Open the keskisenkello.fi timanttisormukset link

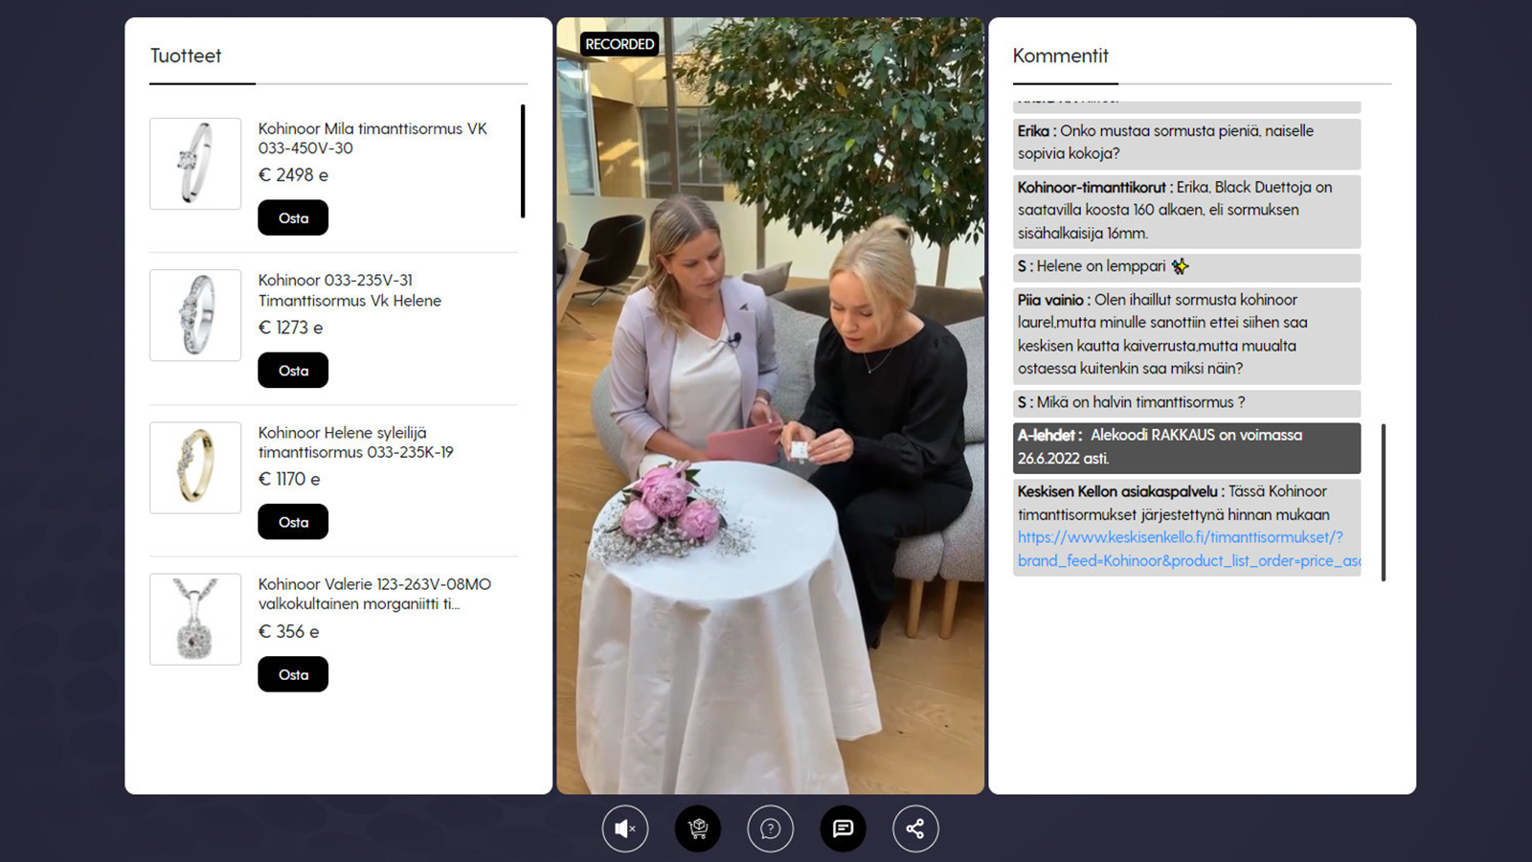click(1188, 549)
